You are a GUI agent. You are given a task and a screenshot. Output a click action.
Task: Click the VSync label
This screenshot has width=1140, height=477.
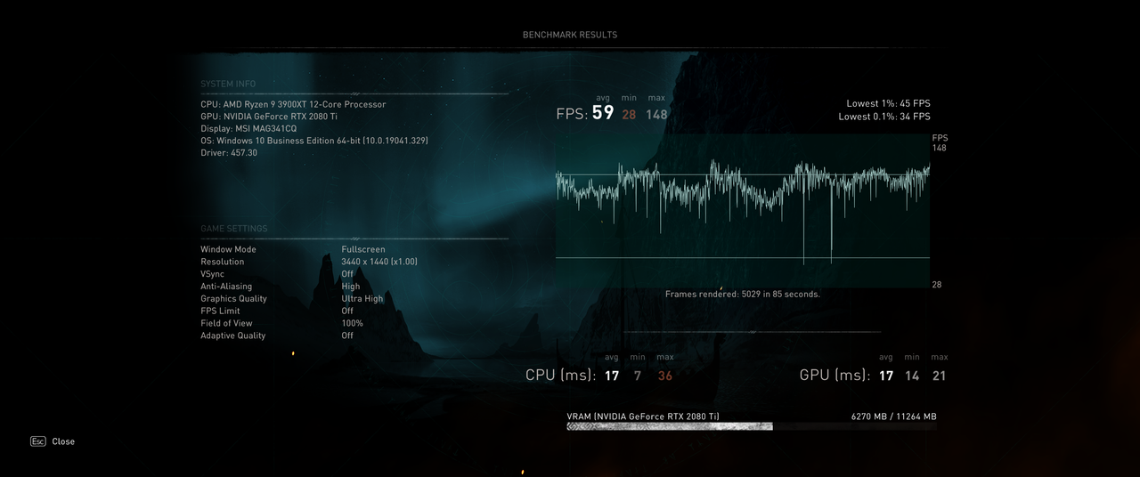click(x=212, y=274)
